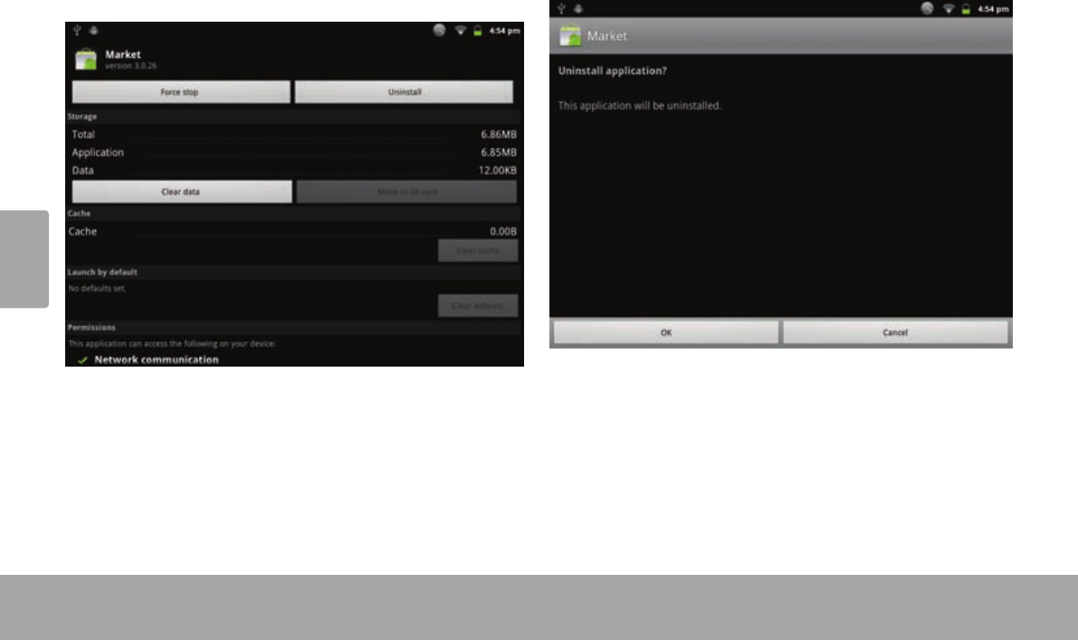Viewport: 1078px width, 640px height.
Task: Click the Application storage row label
Action: click(x=98, y=153)
